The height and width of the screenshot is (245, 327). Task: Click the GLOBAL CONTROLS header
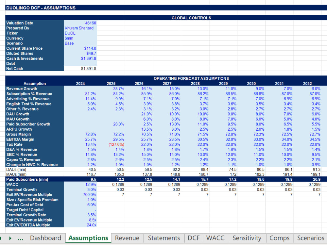[191, 18]
